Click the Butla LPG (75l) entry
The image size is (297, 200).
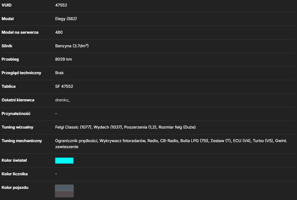[194, 141]
